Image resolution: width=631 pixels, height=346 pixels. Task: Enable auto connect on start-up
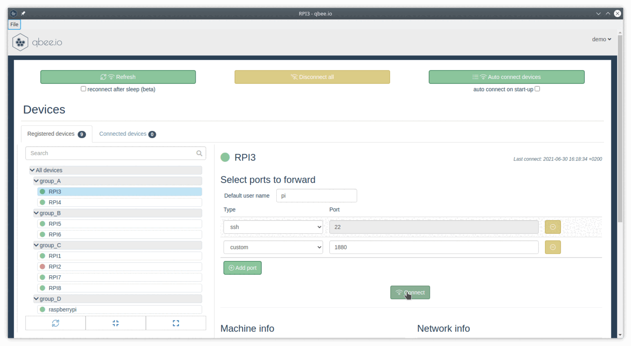[x=537, y=89]
